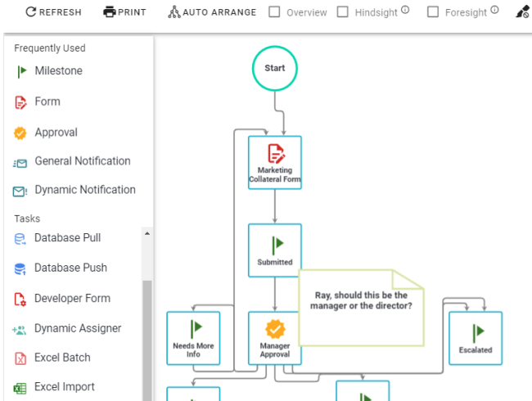Click the Database Pull task label

67,238
